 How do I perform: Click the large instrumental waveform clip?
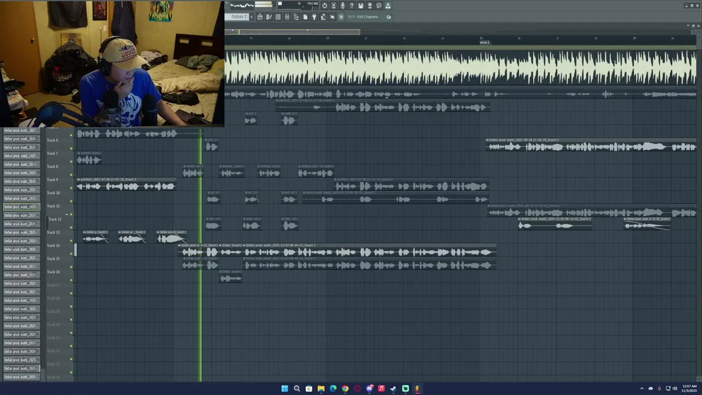(461, 67)
